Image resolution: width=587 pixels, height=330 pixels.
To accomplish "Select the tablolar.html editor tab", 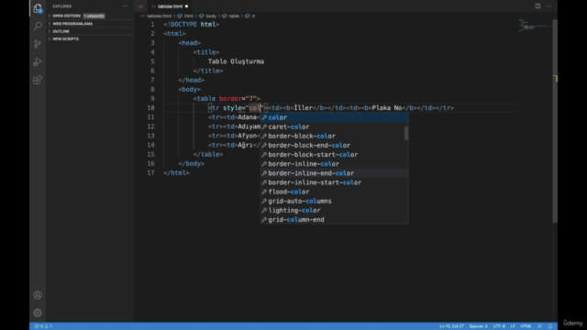I will [x=170, y=6].
